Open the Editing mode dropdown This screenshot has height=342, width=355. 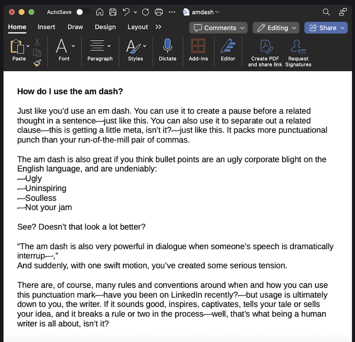point(276,28)
